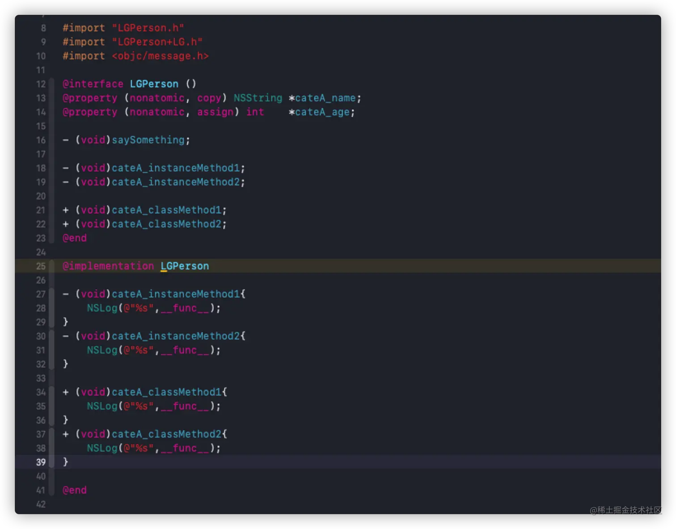This screenshot has width=676, height=529.
Task: Click cateA_instanceMethod1 declaration on line 18
Action: click(176, 168)
